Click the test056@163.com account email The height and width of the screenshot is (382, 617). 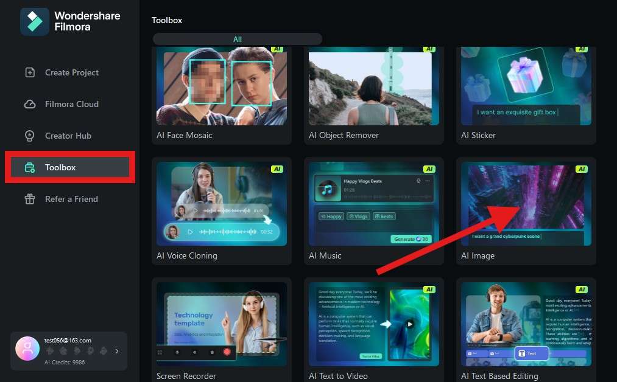tap(68, 341)
